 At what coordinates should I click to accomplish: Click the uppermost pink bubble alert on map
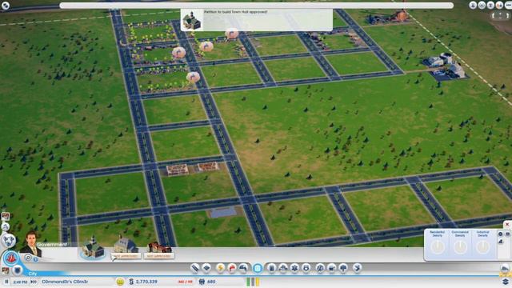[x=232, y=34]
